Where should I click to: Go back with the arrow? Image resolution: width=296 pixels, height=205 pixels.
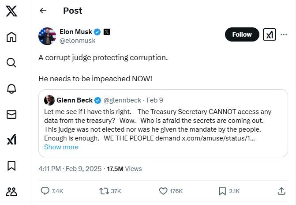click(x=43, y=11)
